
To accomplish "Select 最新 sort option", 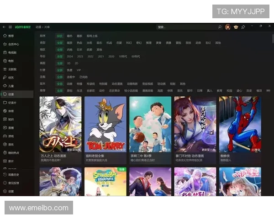I will [x=79, y=36].
